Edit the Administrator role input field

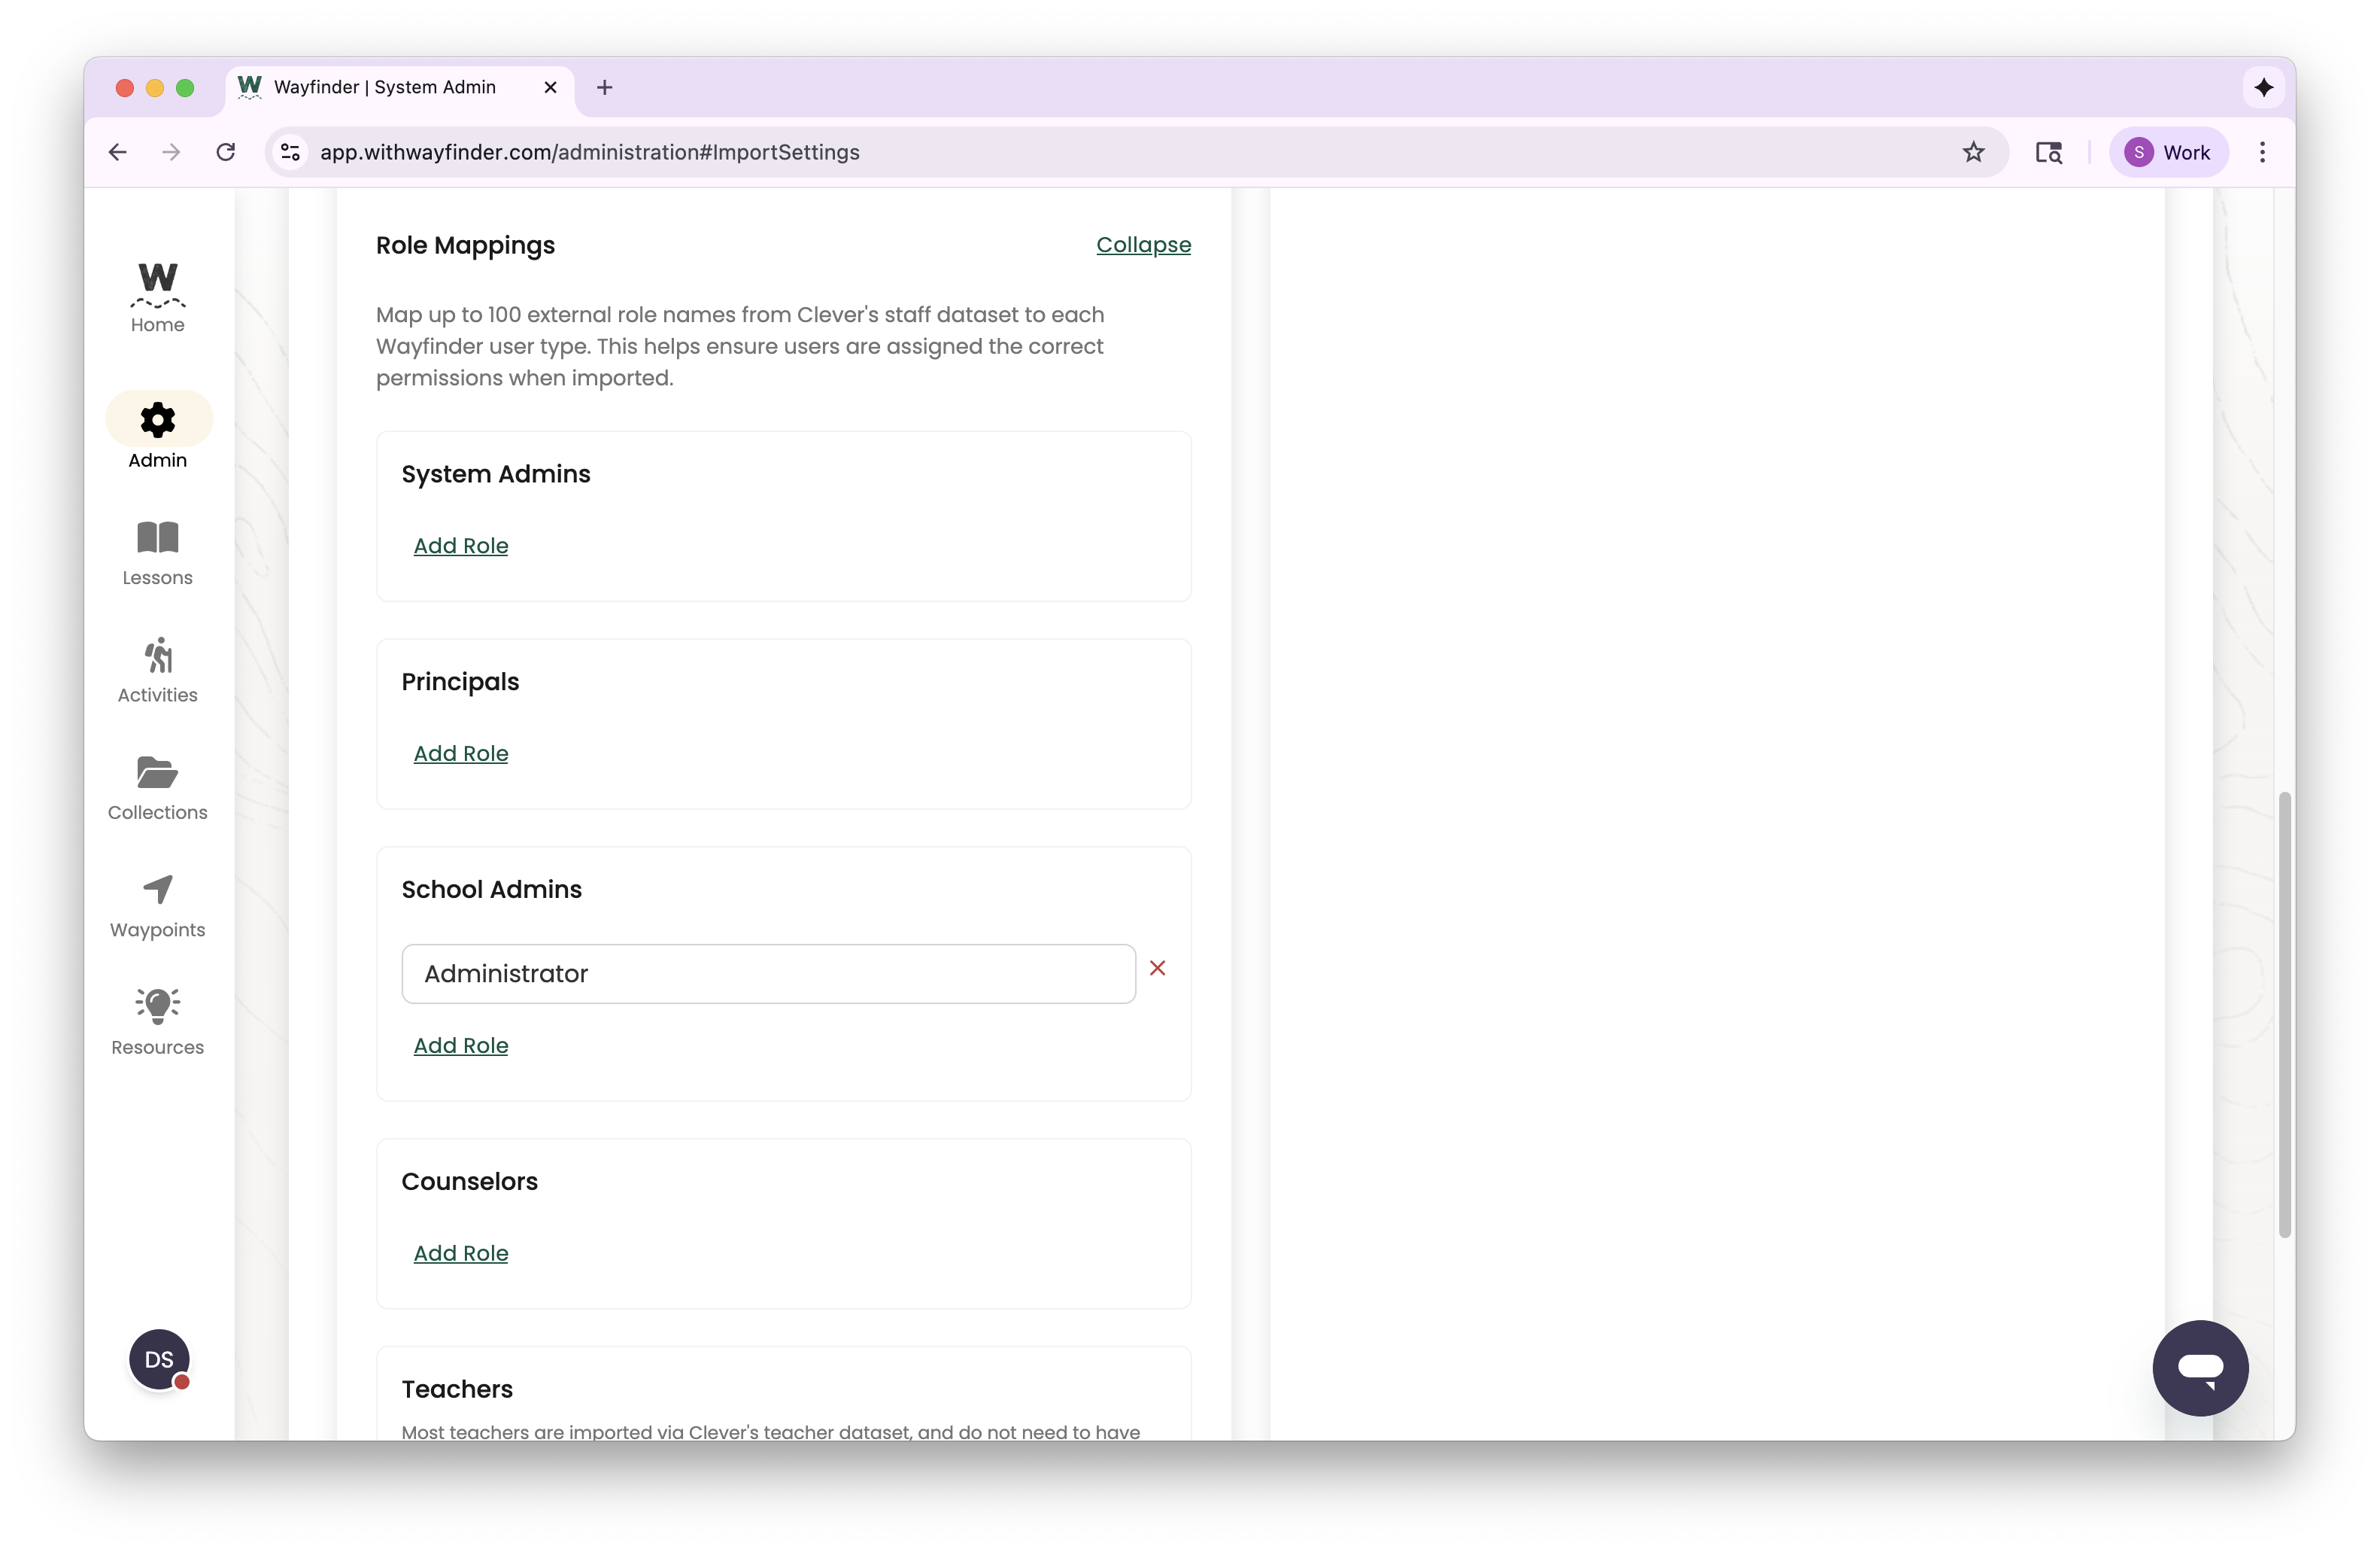pyautogui.click(x=768, y=974)
